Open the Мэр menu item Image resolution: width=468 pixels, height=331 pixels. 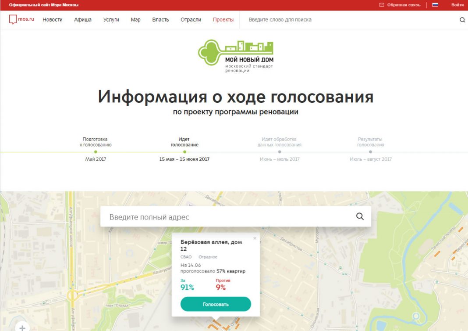(135, 20)
